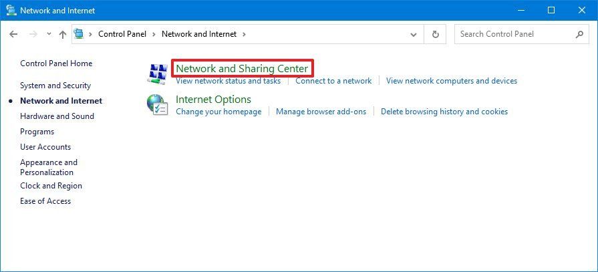
Task: Open Programs category
Action: (37, 132)
